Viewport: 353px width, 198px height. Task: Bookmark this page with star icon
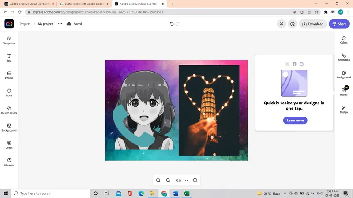point(316,12)
